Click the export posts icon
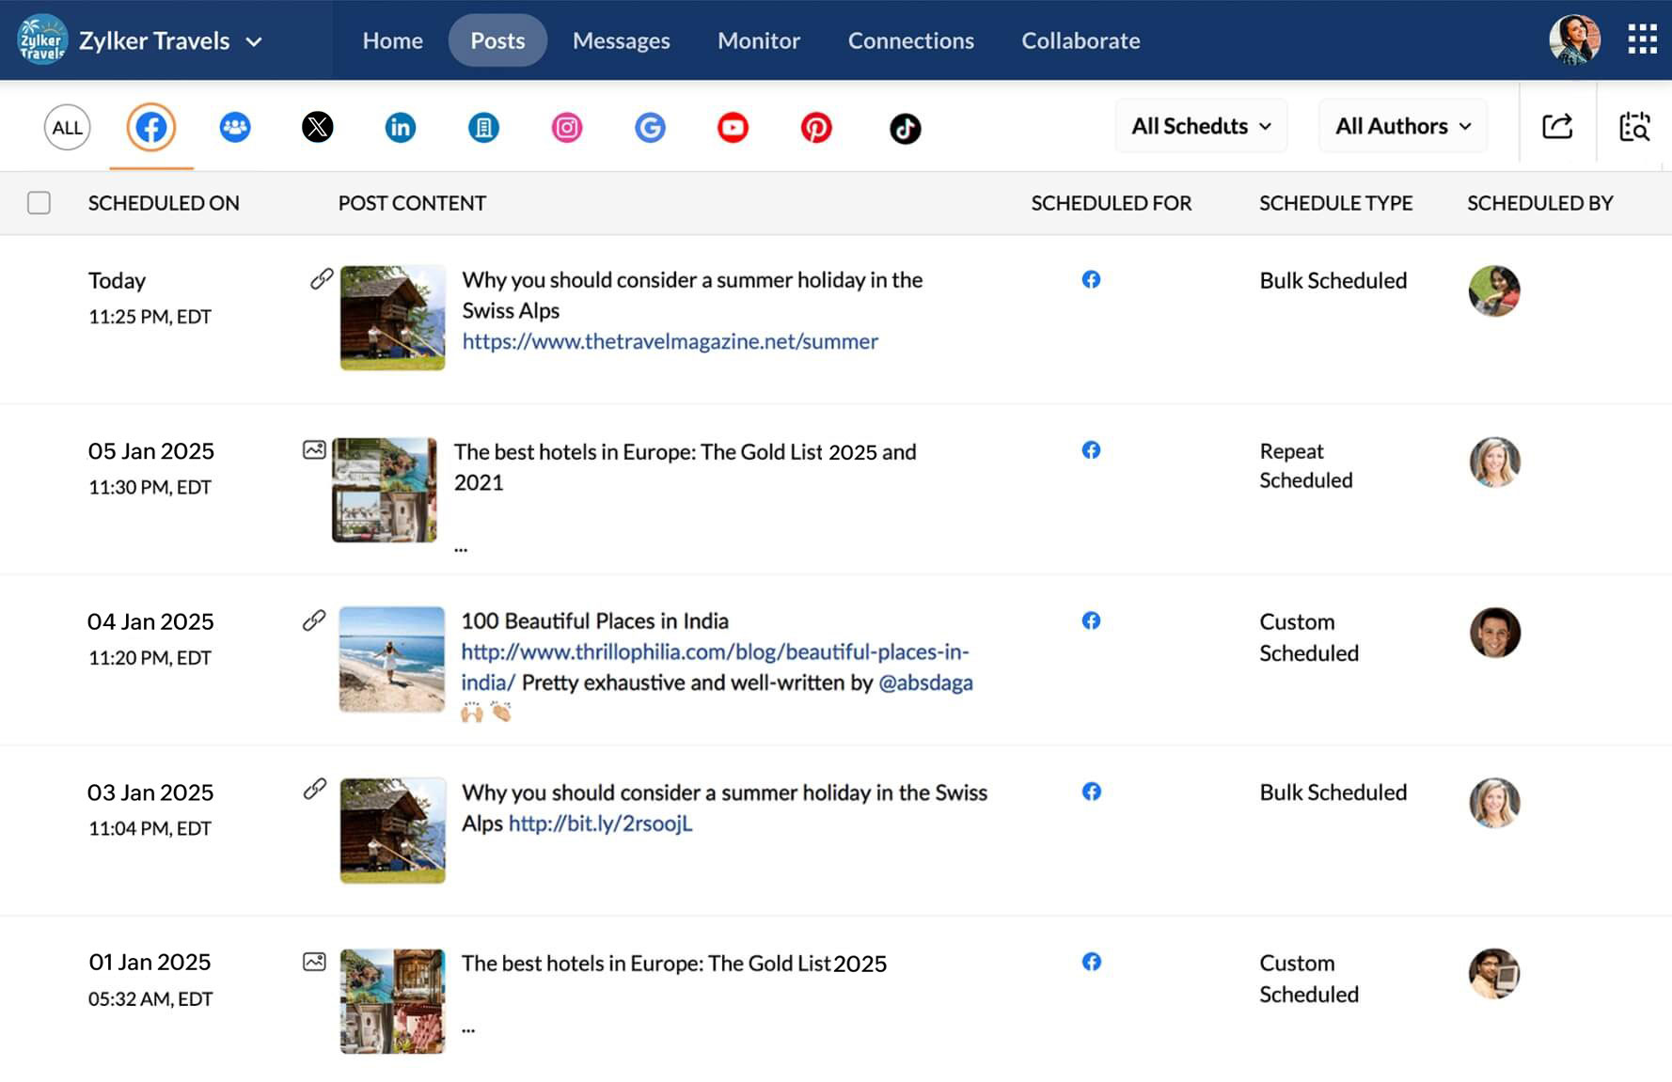This screenshot has height=1082, width=1672. click(x=1557, y=126)
